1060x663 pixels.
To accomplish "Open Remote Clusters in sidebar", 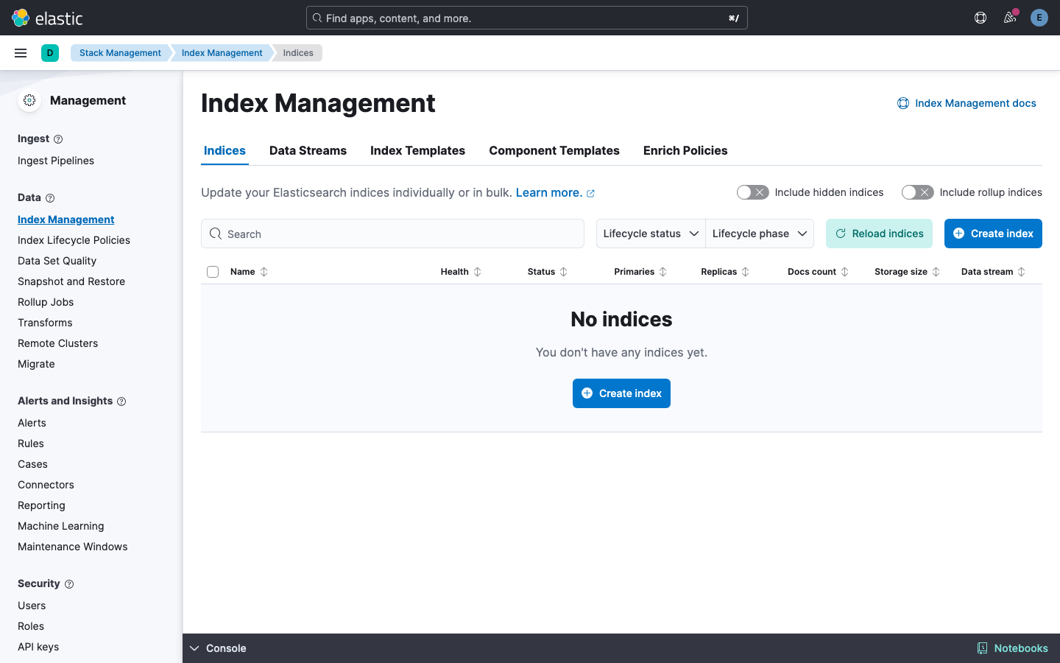I will tap(57, 343).
